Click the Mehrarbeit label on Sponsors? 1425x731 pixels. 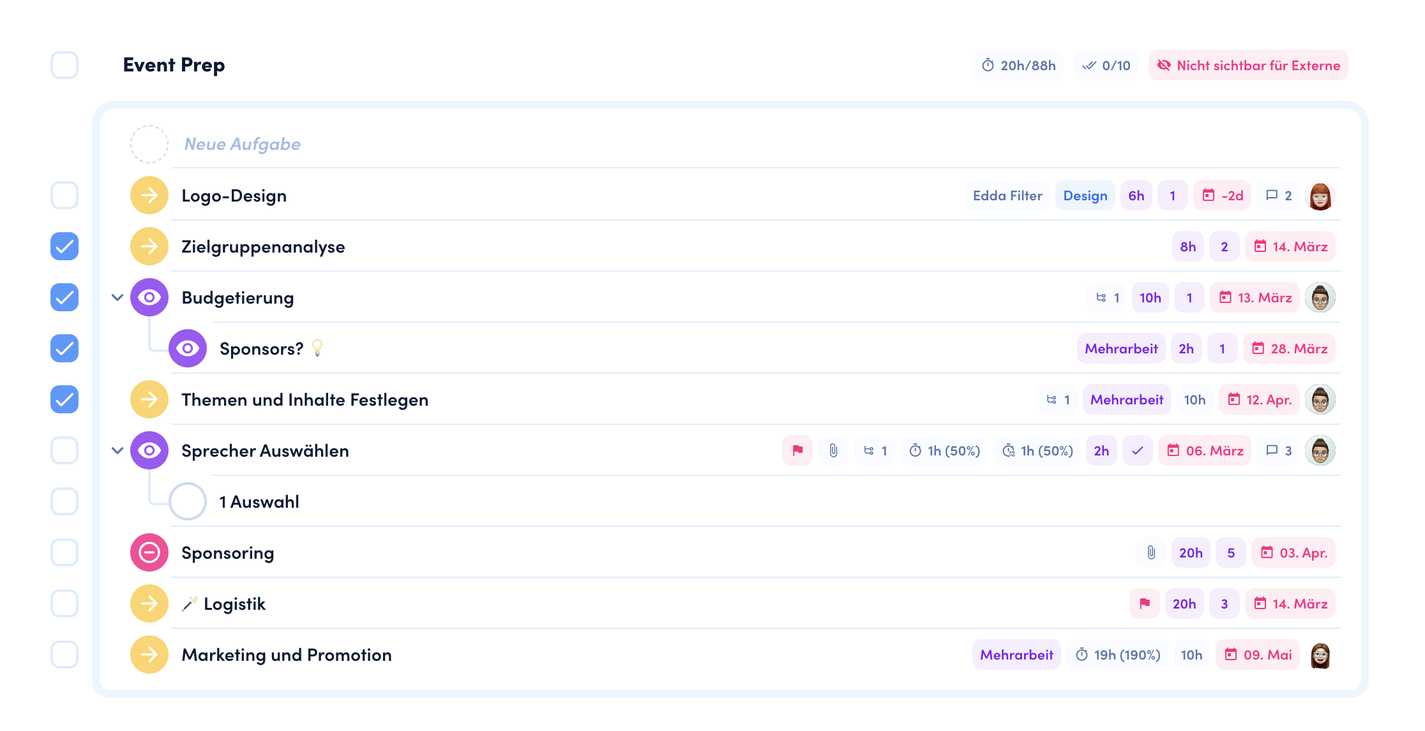coord(1120,348)
